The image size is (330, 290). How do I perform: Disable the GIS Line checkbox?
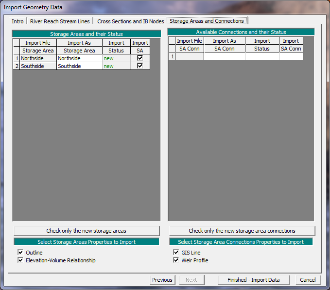click(x=176, y=253)
